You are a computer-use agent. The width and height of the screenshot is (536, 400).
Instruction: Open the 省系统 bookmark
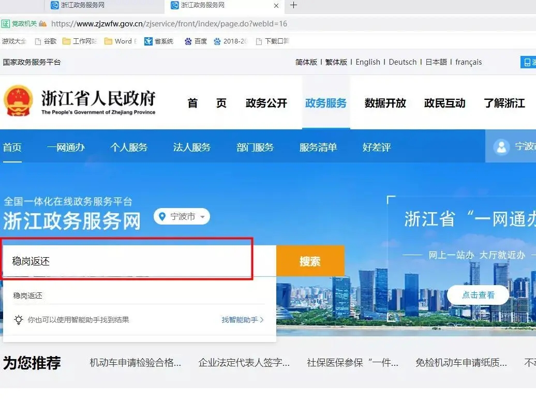[159, 41]
